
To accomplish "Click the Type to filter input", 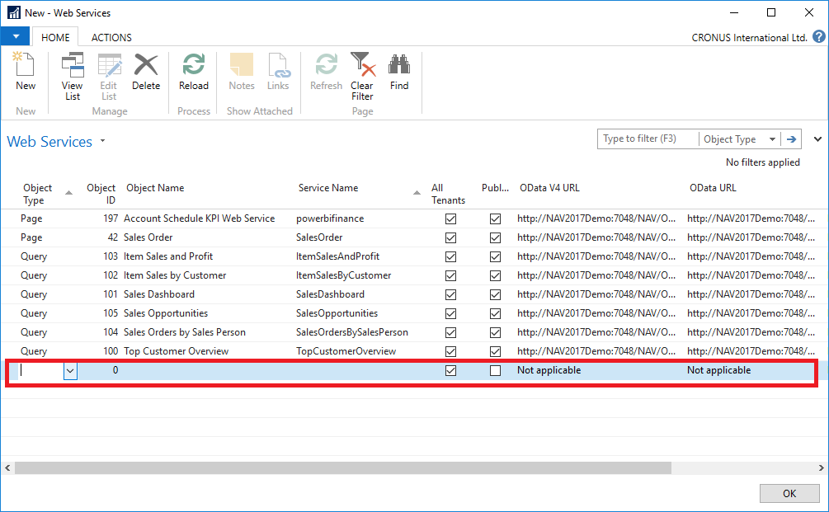I will [x=648, y=139].
